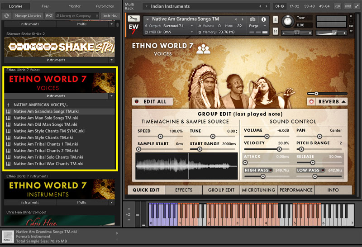This screenshot has width=362, height=247.
Task: Show rack page 49-64
Action: (324, 6)
